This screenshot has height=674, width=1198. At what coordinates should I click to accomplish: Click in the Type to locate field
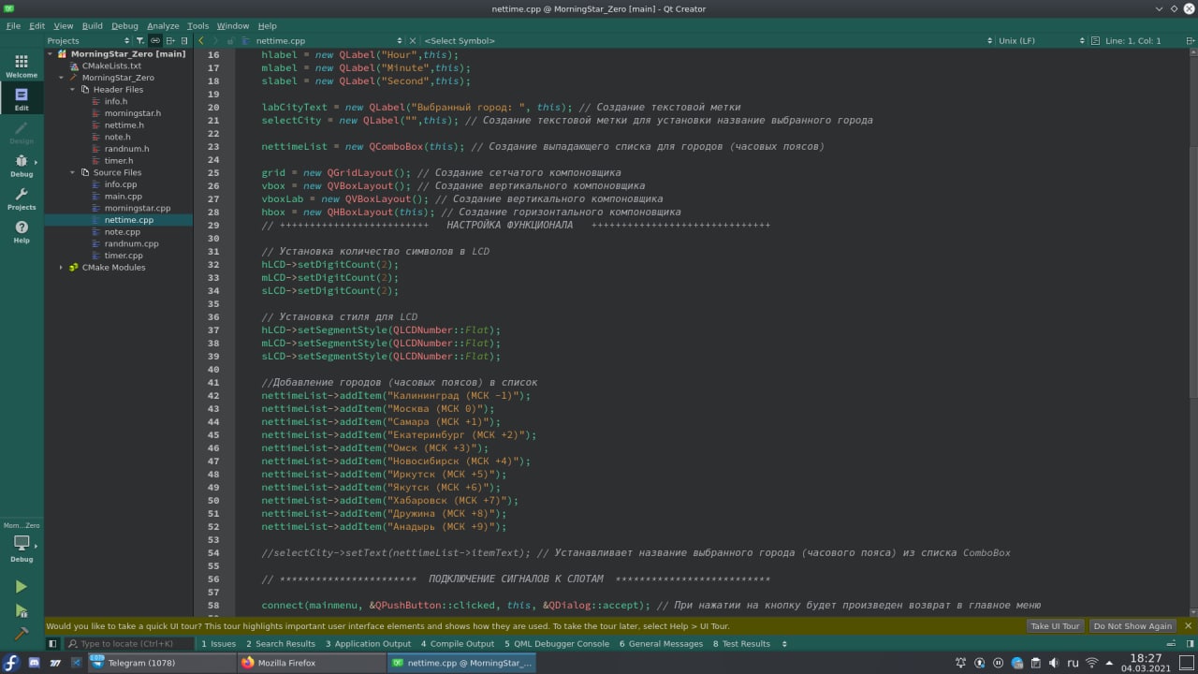[x=131, y=644]
